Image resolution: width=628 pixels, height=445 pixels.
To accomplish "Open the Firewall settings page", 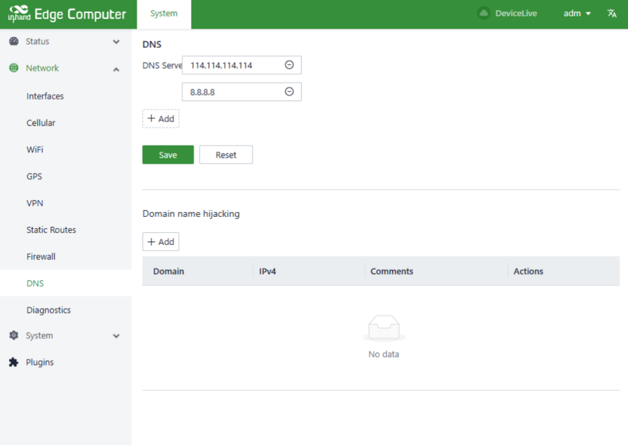I will [x=41, y=257].
